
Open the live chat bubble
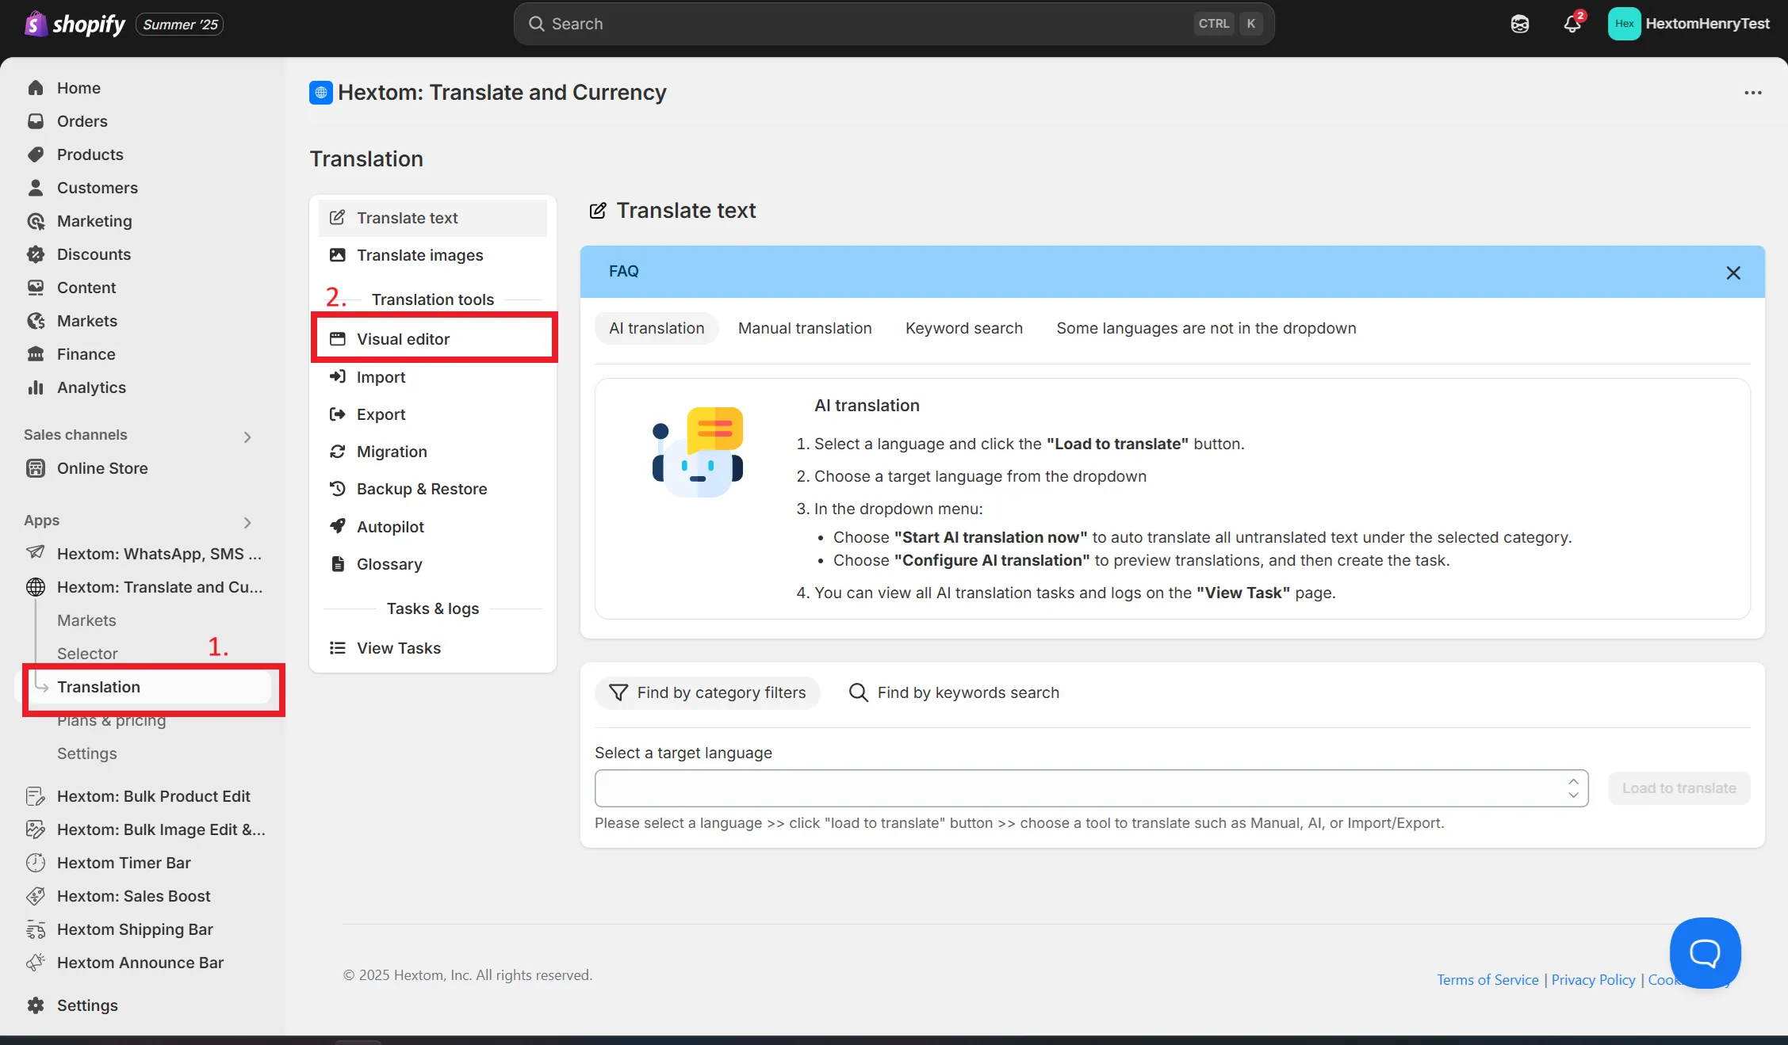[x=1705, y=953]
